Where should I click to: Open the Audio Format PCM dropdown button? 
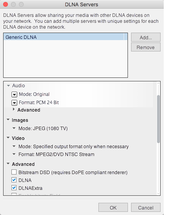pos(14,103)
